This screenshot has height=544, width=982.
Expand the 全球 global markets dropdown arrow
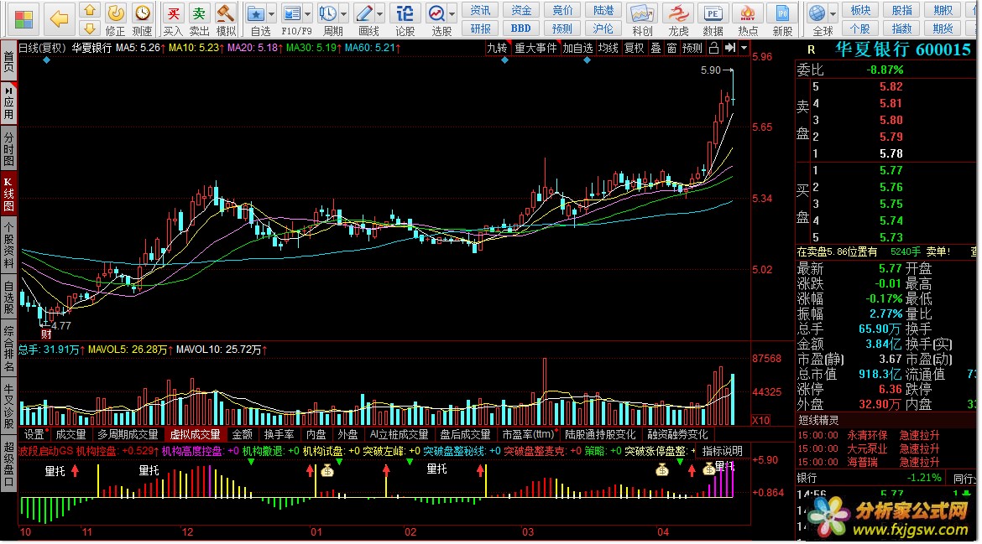pos(833,13)
